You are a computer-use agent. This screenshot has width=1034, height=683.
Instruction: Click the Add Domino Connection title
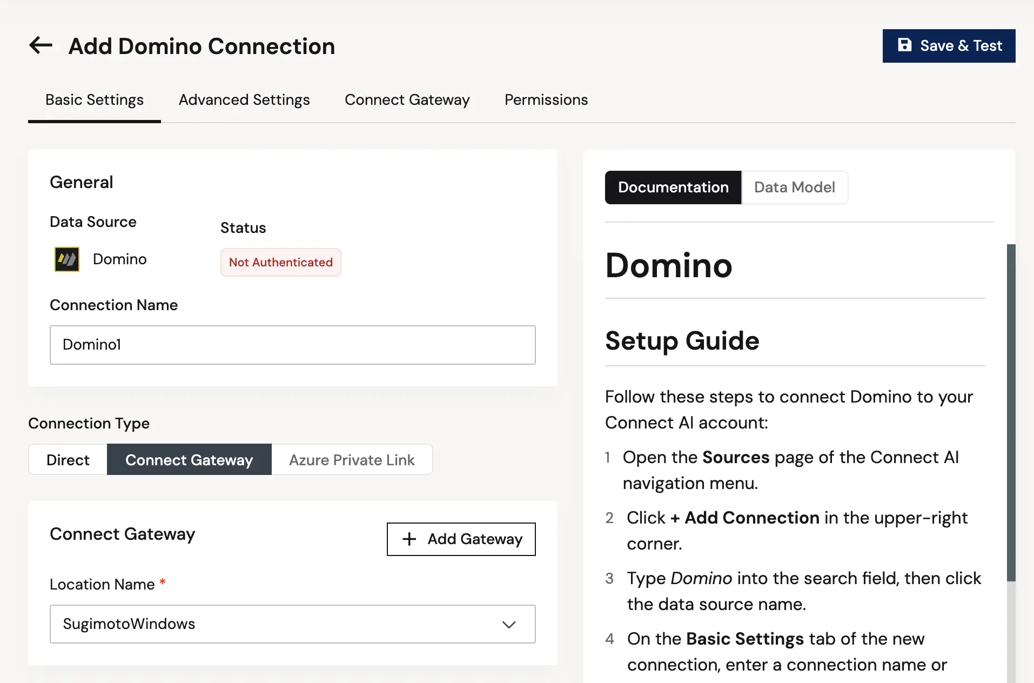click(202, 46)
